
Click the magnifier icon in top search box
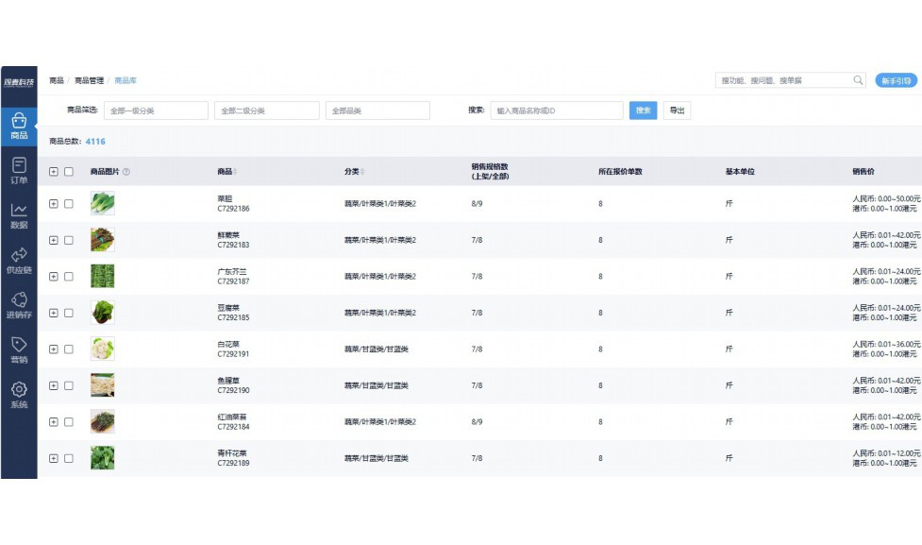858,81
